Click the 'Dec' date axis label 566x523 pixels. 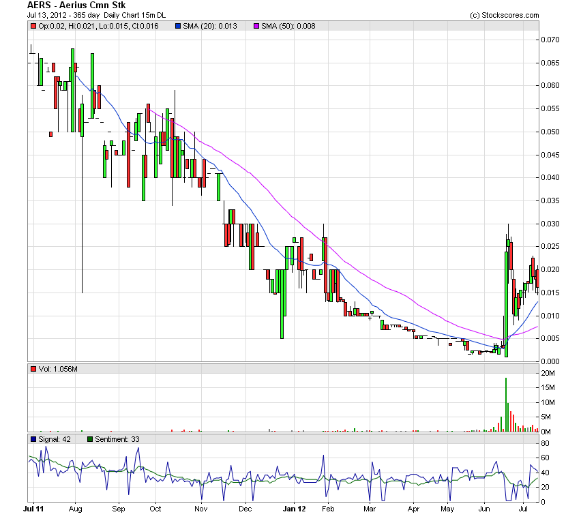tap(245, 509)
